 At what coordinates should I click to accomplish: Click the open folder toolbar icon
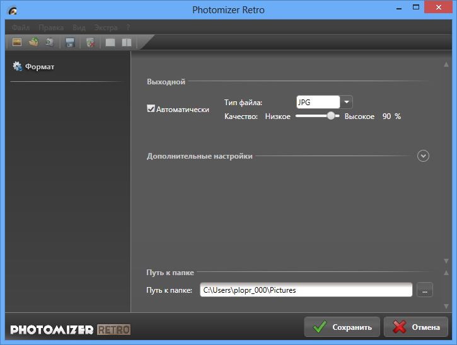click(33, 43)
